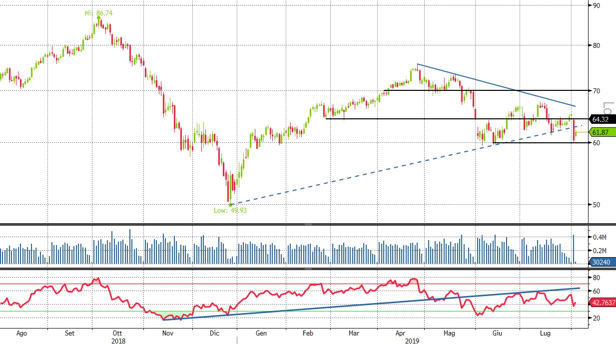Click the 'Hi: 86.74' high label

pos(98,12)
